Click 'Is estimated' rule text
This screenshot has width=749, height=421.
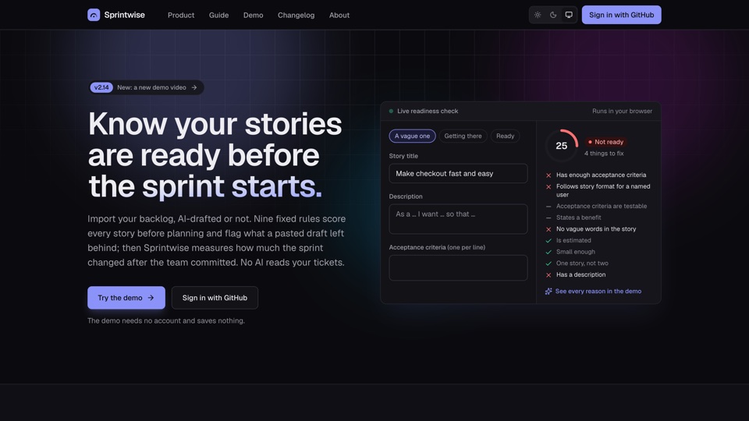(x=573, y=241)
